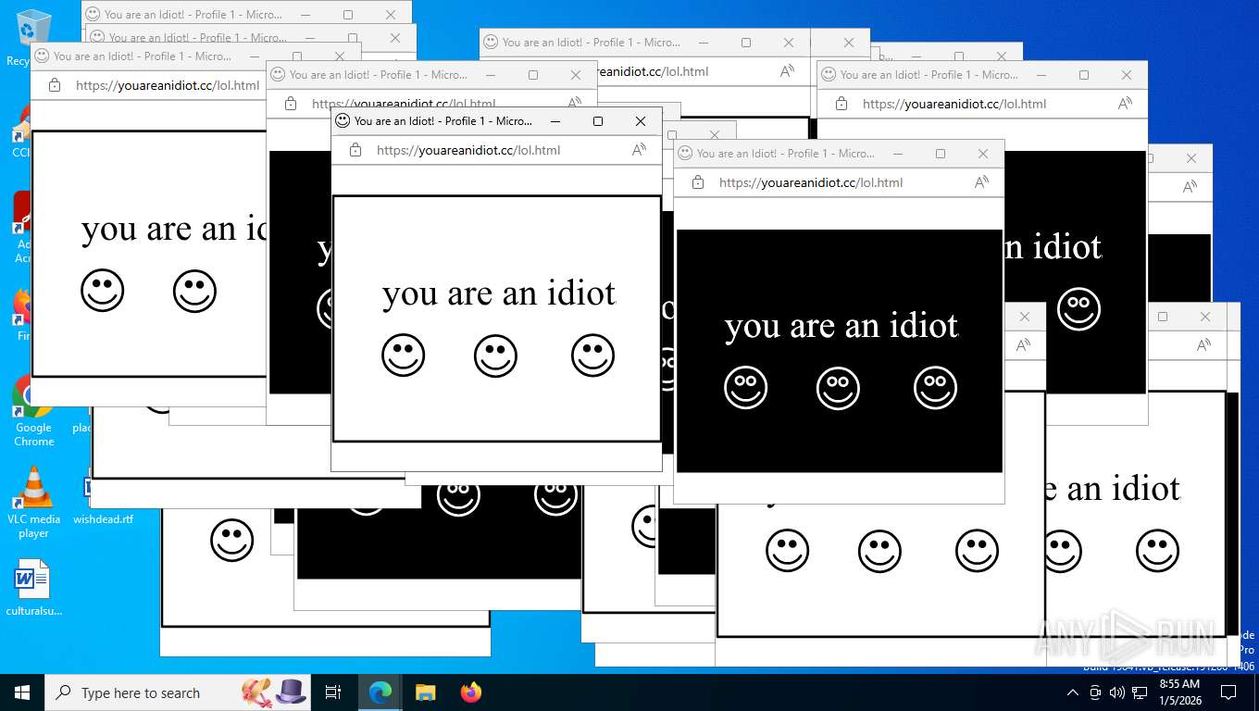Click 'you are an idiot' text in active window
This screenshot has width=1259, height=711.
pos(499,293)
